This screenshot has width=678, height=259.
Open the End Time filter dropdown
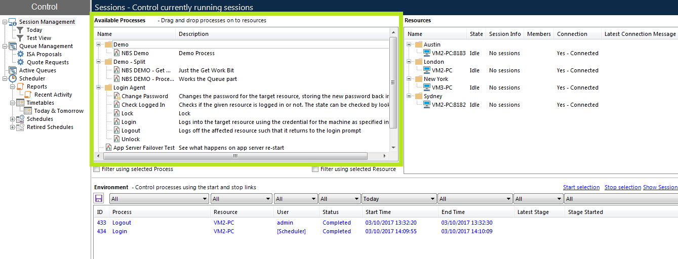click(474, 199)
